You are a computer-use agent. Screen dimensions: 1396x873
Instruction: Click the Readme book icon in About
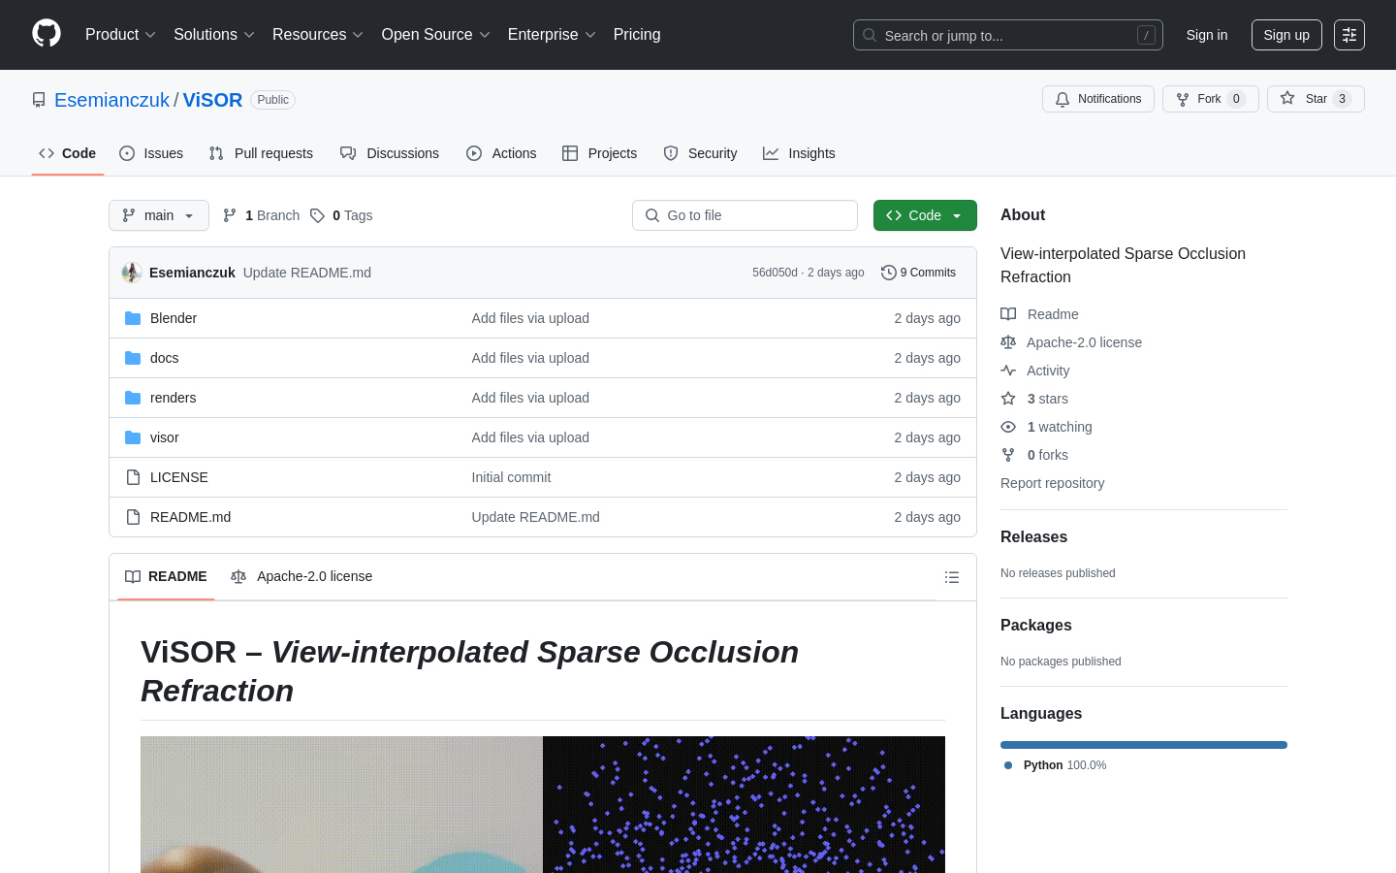pos(1008,314)
